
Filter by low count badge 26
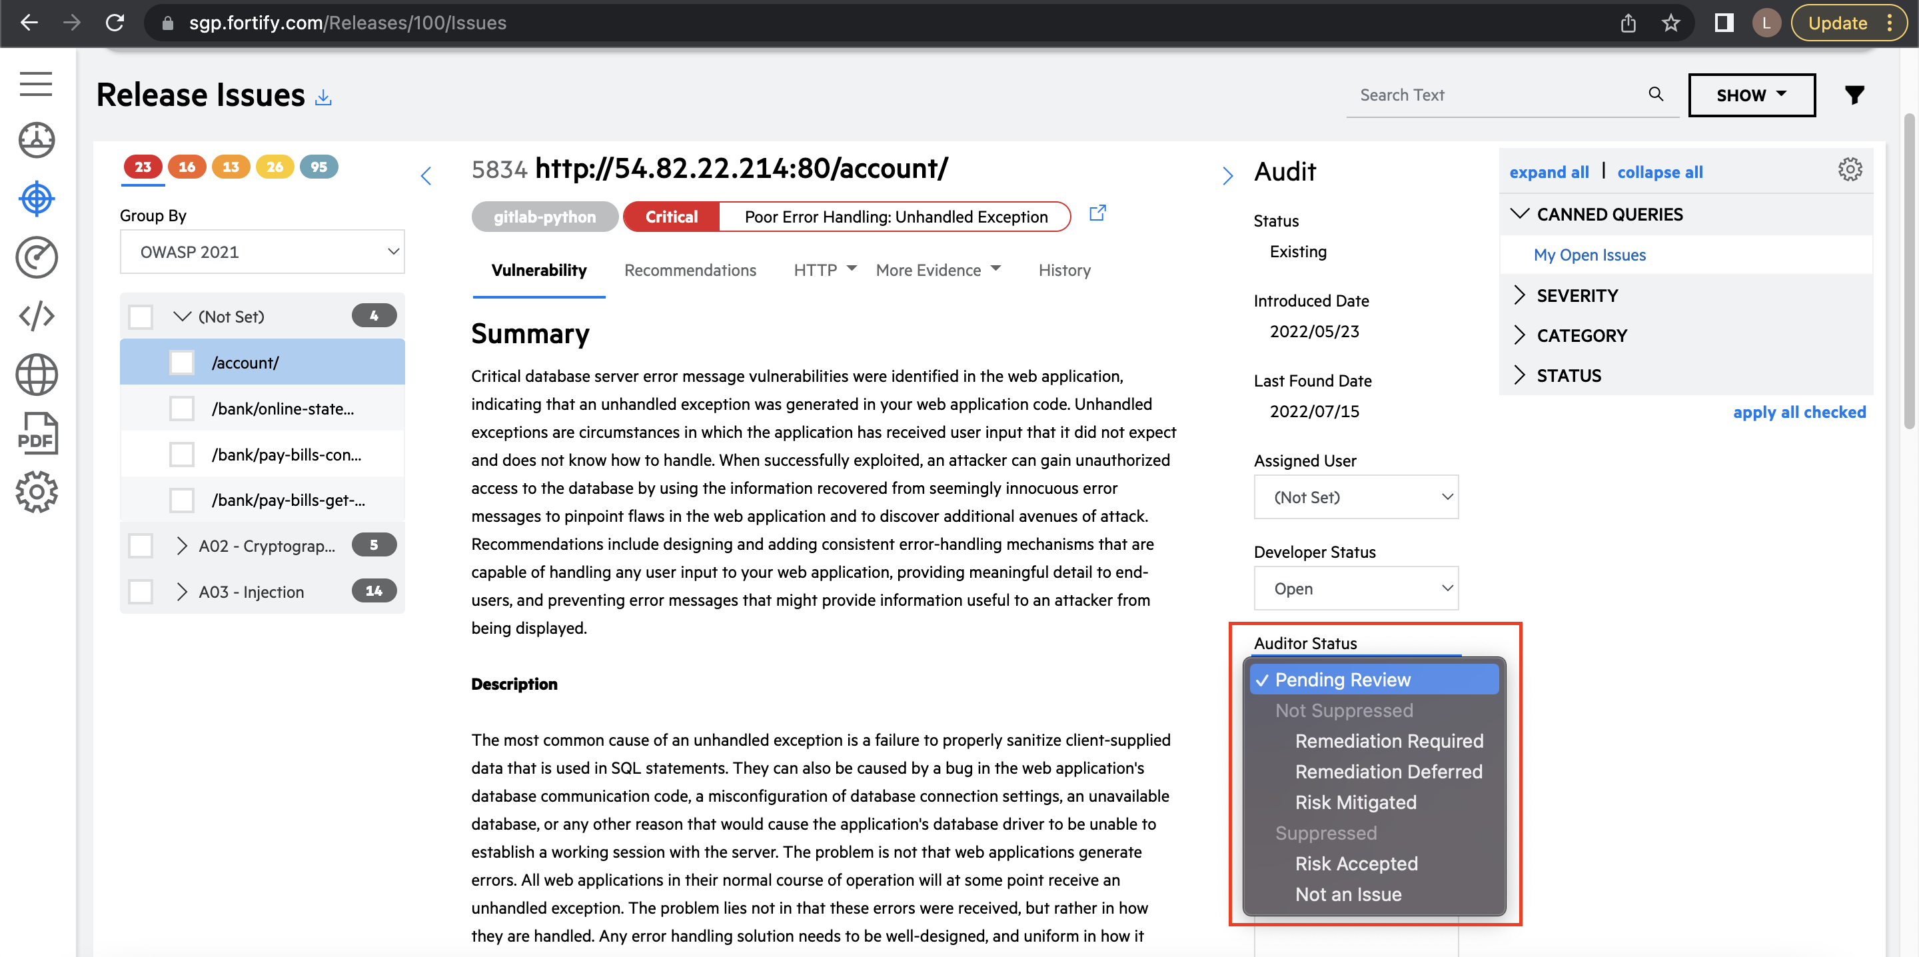coord(274,167)
